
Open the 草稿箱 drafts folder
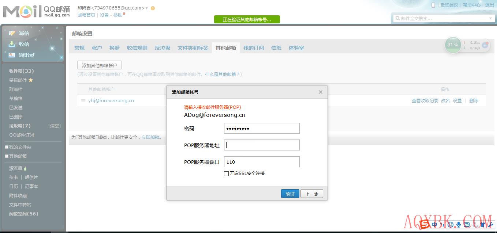16,98
